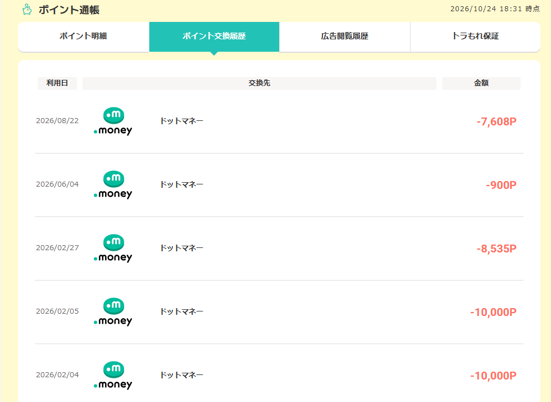551x402 pixels.
Task: Select the ポイント交換履歴 tab
Action: 214,37
